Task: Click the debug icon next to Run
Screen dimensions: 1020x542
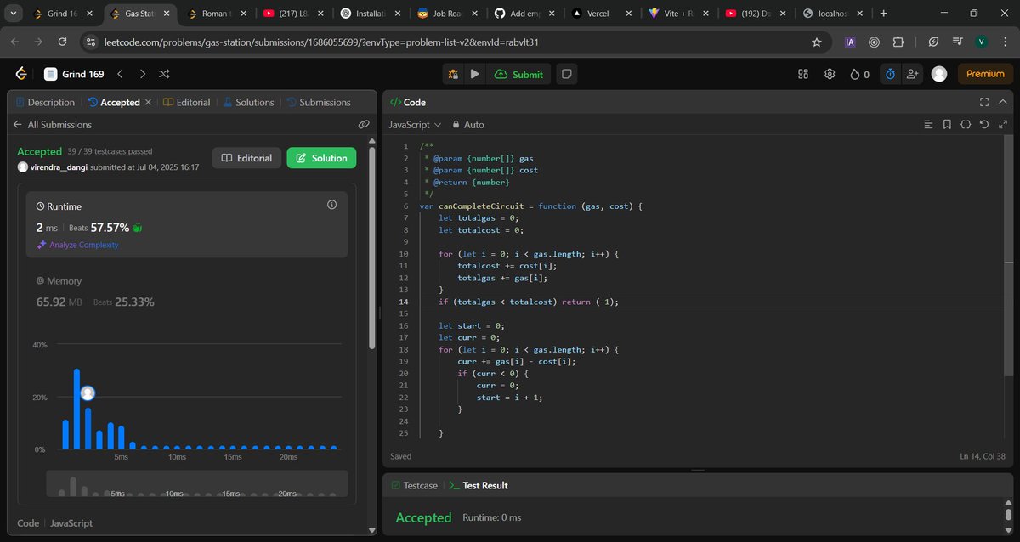Action: point(453,74)
